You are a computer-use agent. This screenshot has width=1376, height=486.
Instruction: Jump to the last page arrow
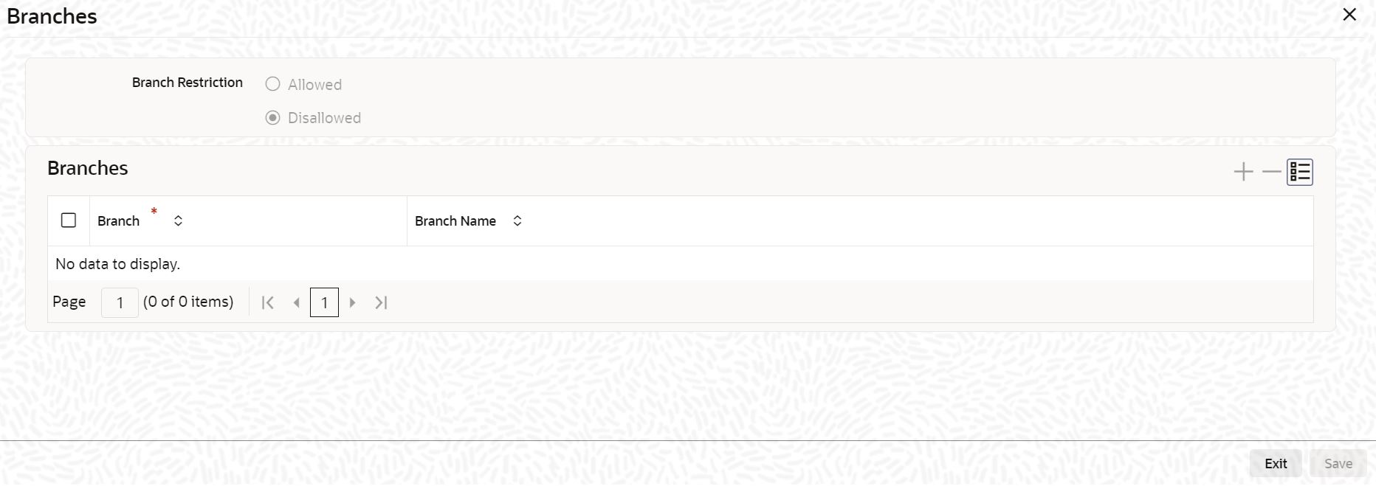tap(381, 302)
